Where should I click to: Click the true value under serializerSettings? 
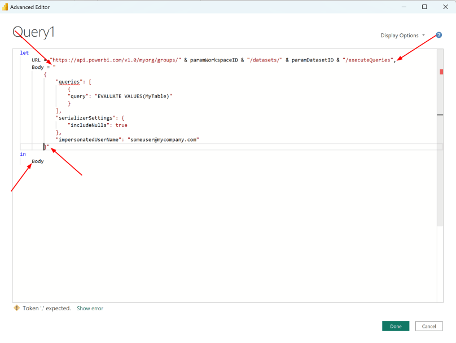click(x=121, y=125)
